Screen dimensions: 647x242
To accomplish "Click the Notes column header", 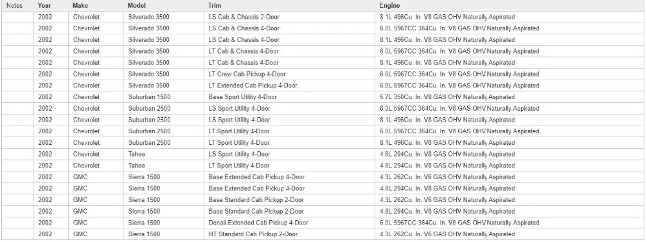I will click(14, 6).
